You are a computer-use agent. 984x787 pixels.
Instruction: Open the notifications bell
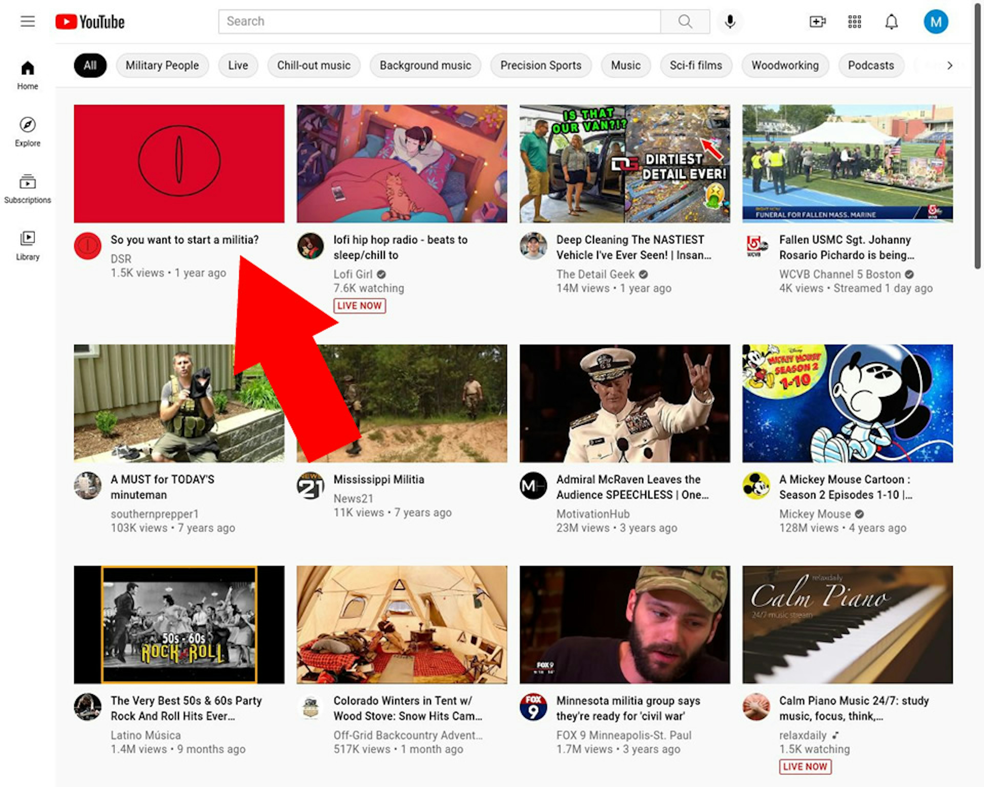(891, 22)
